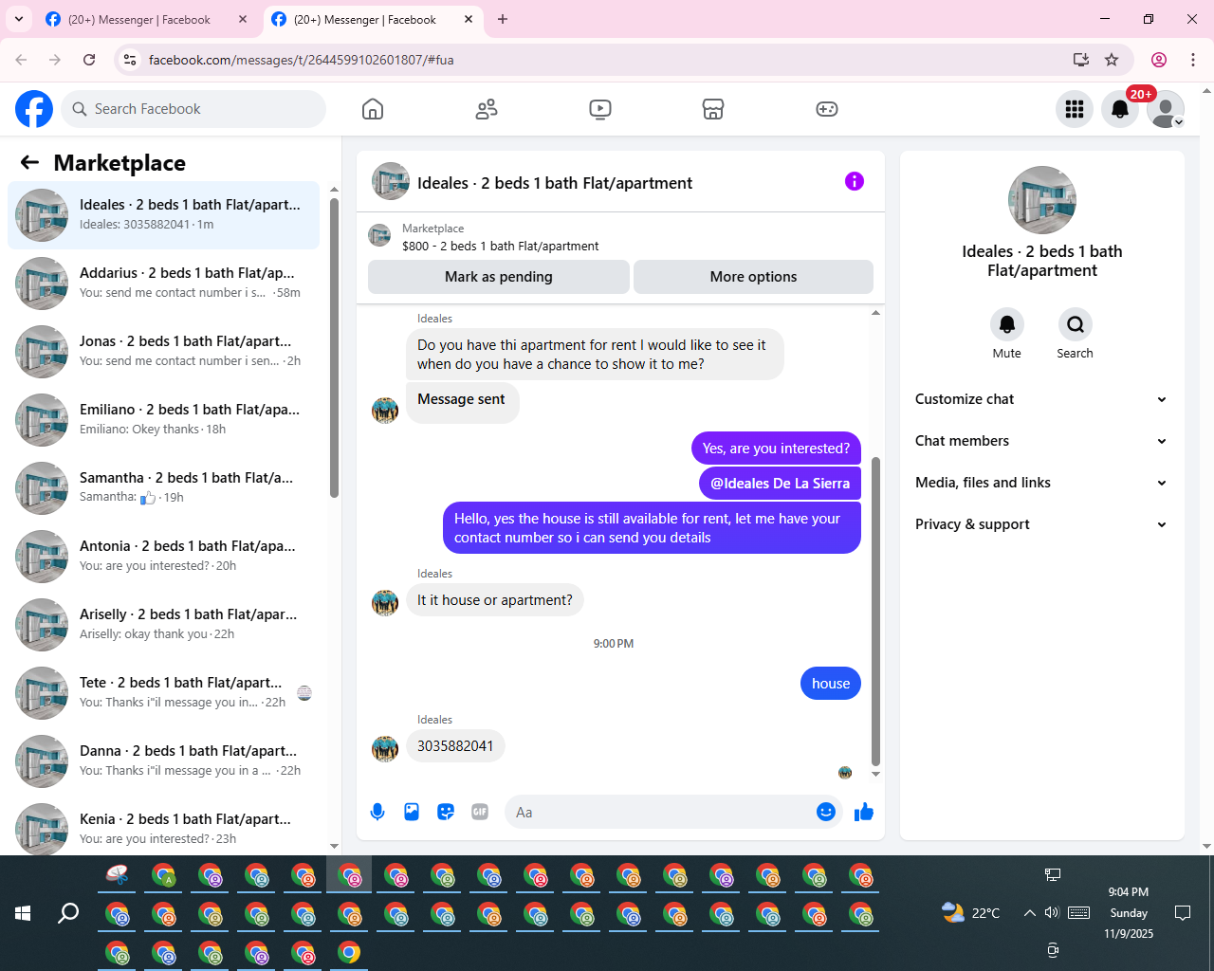This screenshot has height=971, width=1214.
Task: Open the tab search dropdown arrow
Action: 18,19
